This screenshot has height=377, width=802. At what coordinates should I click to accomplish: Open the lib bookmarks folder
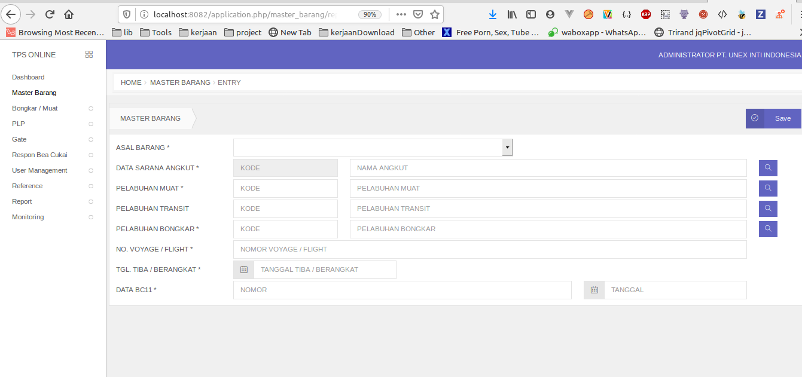tap(123, 32)
